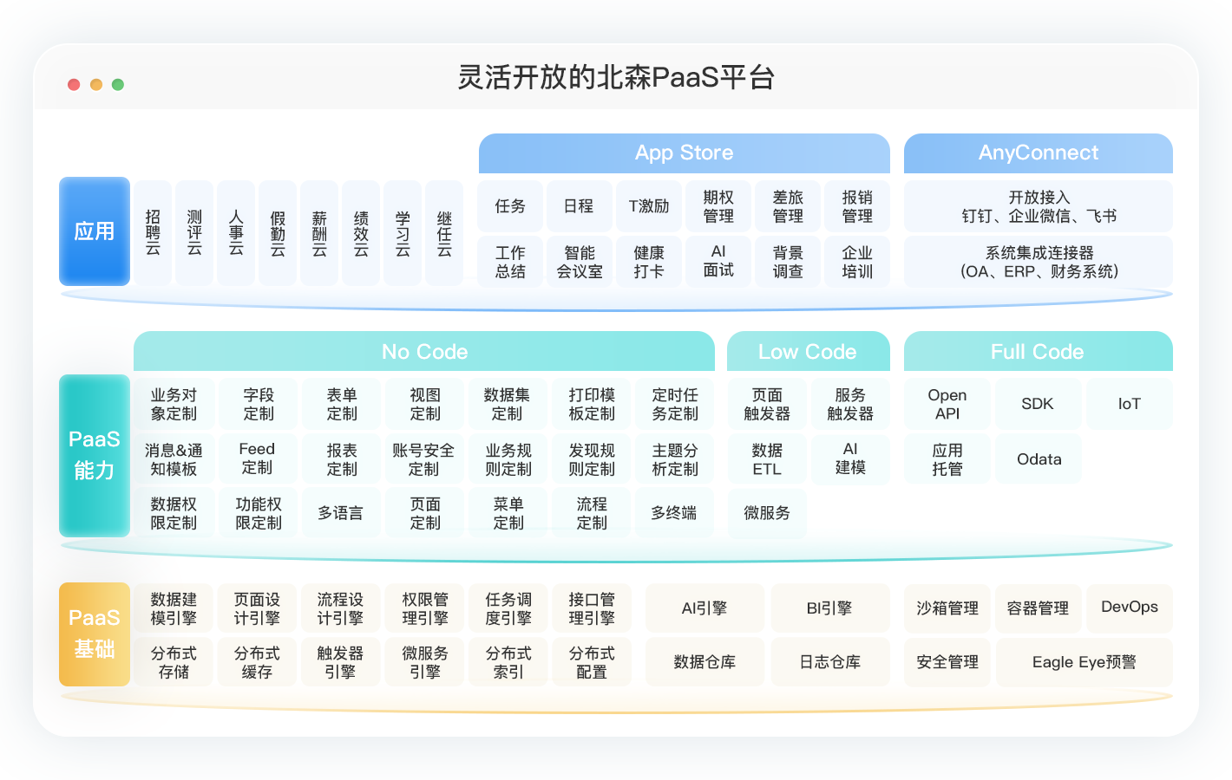Choose the 薪酬云 application tile
This screenshot has height=780, width=1232.
click(319, 232)
